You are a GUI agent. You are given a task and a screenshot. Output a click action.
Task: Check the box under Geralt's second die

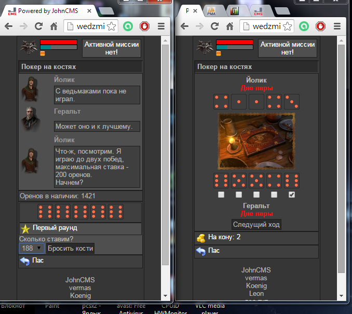239,195
